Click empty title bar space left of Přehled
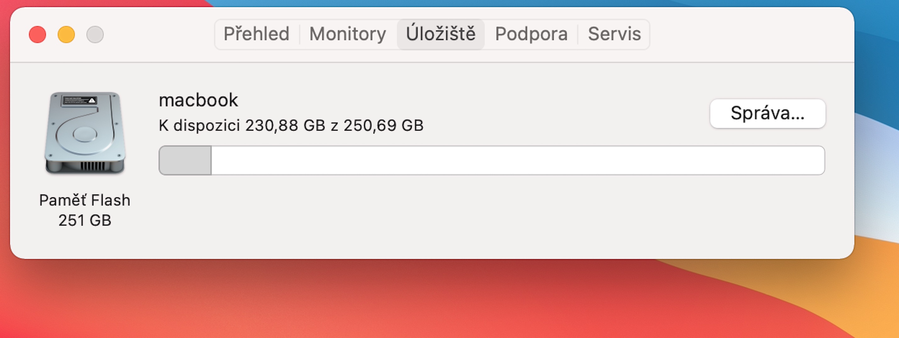The image size is (899, 338). pos(157,34)
